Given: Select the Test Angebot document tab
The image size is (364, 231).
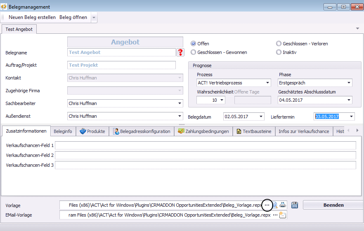Looking at the screenshot, I should [19, 29].
